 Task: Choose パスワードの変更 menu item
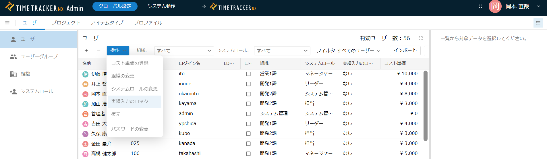tap(130, 129)
